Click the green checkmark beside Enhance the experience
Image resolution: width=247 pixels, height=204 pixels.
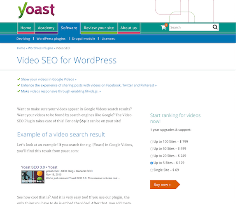coord(19,85)
